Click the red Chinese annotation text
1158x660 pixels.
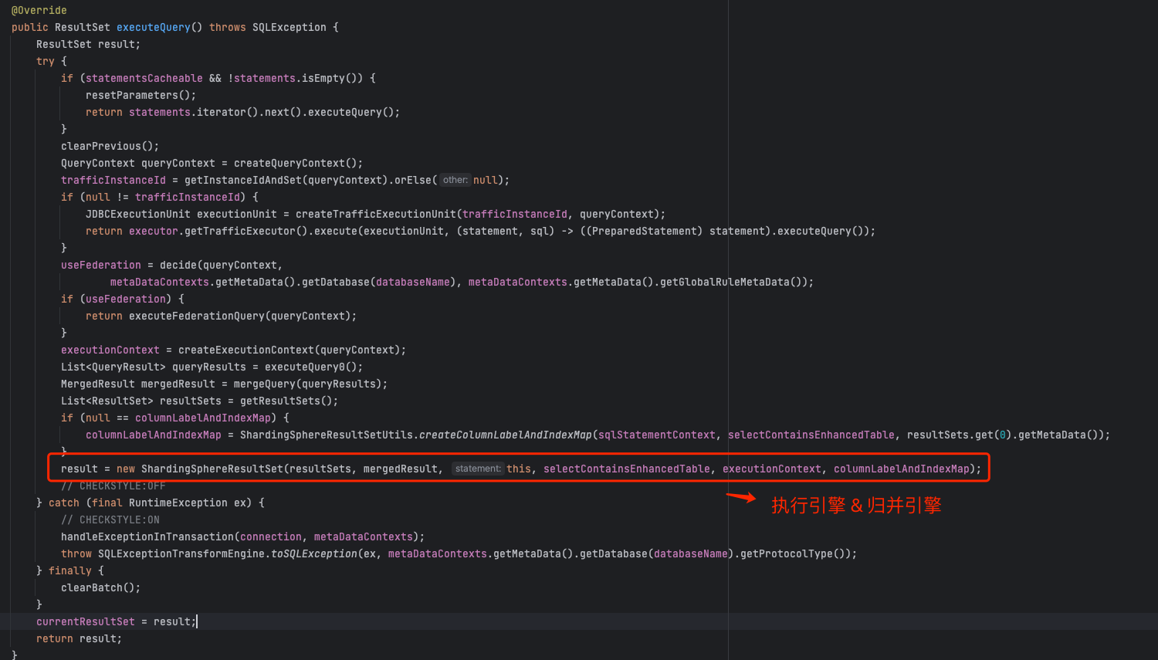(x=855, y=506)
